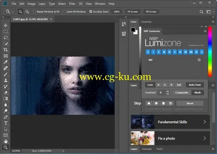Toggle Lumizone Lum channel button
Screen dimensions: 217x154
tap(150, 85)
